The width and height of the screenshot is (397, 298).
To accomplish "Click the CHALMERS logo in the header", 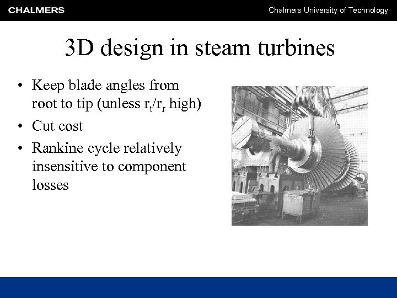I will [36, 10].
